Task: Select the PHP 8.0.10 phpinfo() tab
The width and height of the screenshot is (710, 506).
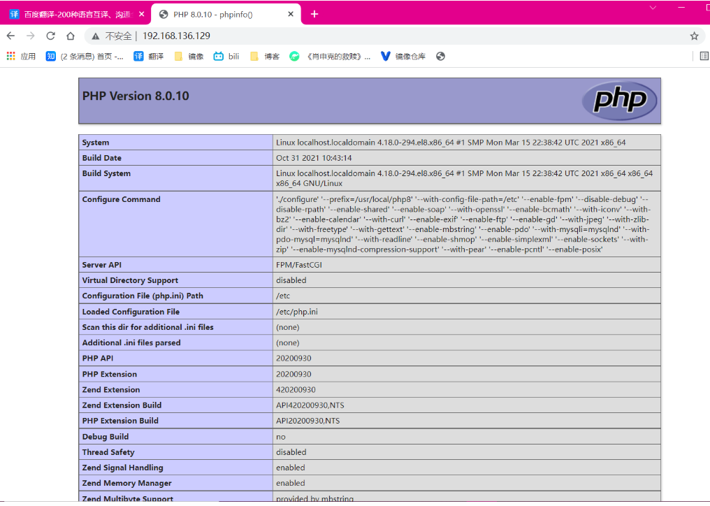Action: pyautogui.click(x=226, y=15)
